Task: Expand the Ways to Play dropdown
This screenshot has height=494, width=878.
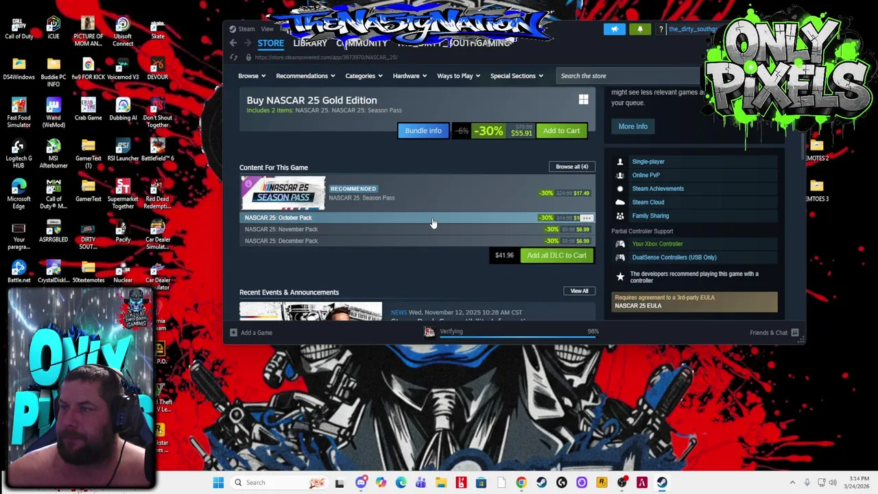Action: click(x=459, y=76)
